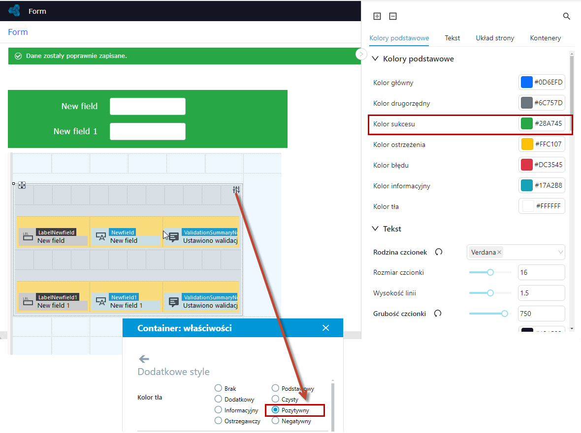Screen dimensions: 581x433
Task: Select the Czysty background color option
Action: pos(275,399)
